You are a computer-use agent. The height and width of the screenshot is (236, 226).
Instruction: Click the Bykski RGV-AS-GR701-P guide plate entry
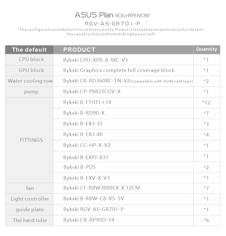coord(93,209)
